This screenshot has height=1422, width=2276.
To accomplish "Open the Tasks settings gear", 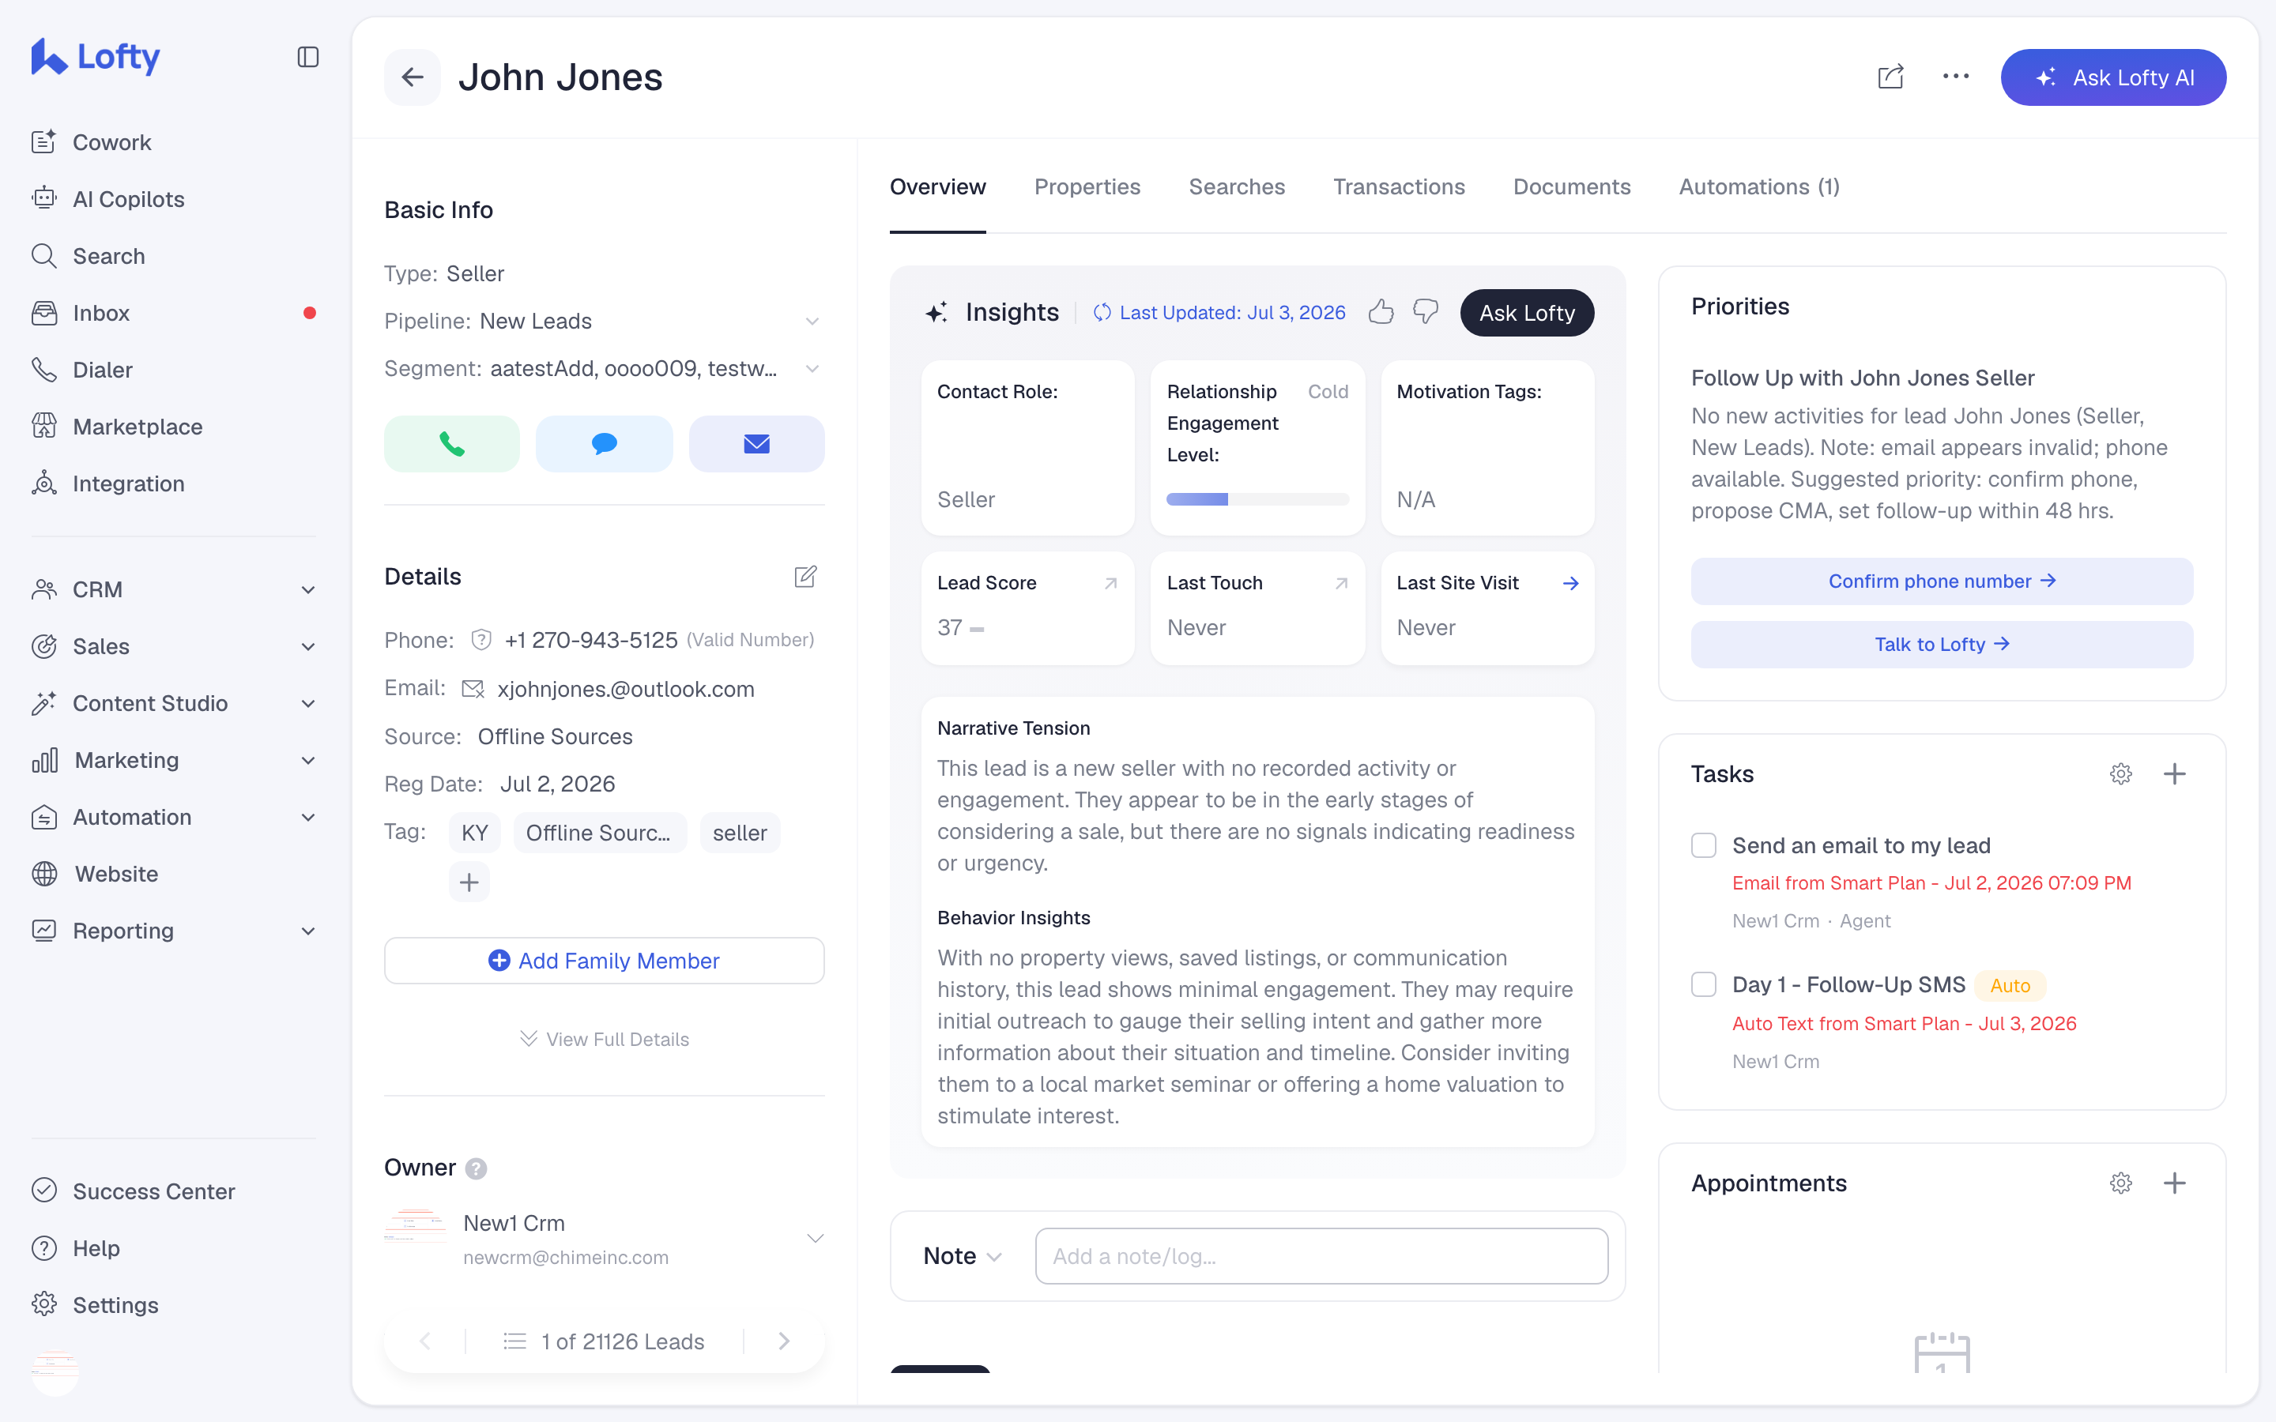I will click(x=2121, y=774).
